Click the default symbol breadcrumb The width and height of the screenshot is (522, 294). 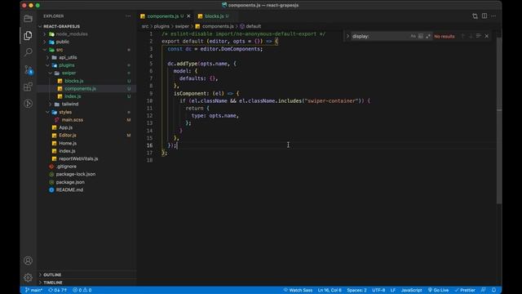tap(250, 26)
